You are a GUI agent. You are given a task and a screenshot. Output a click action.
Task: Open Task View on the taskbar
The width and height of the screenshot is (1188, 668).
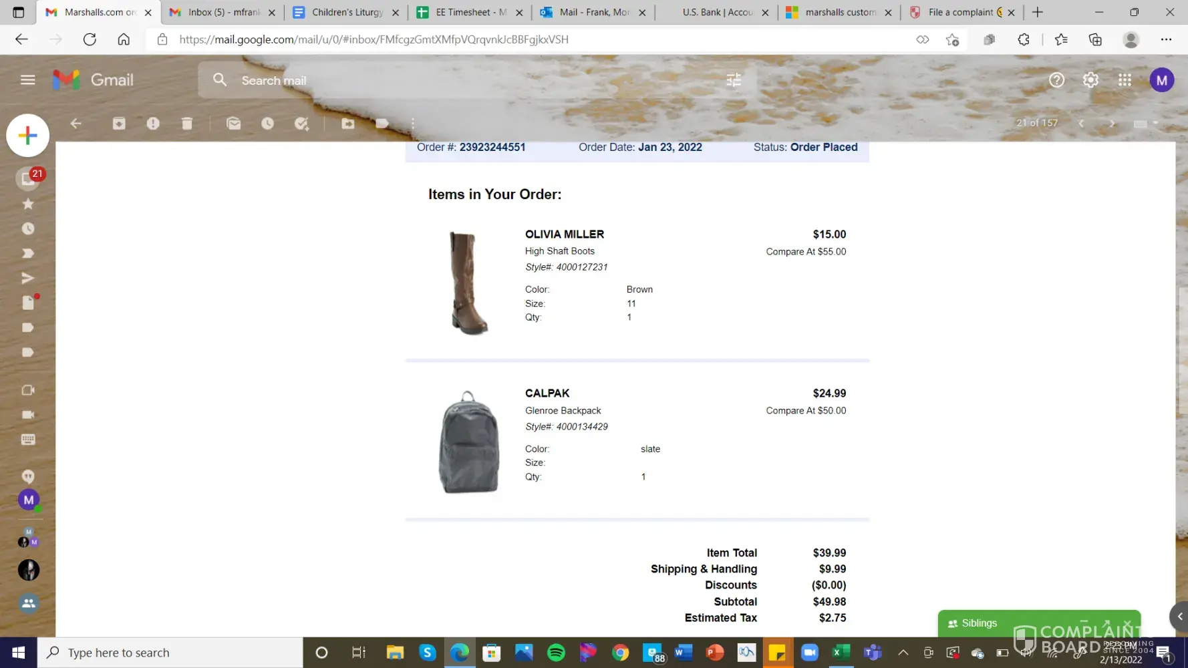tap(359, 653)
